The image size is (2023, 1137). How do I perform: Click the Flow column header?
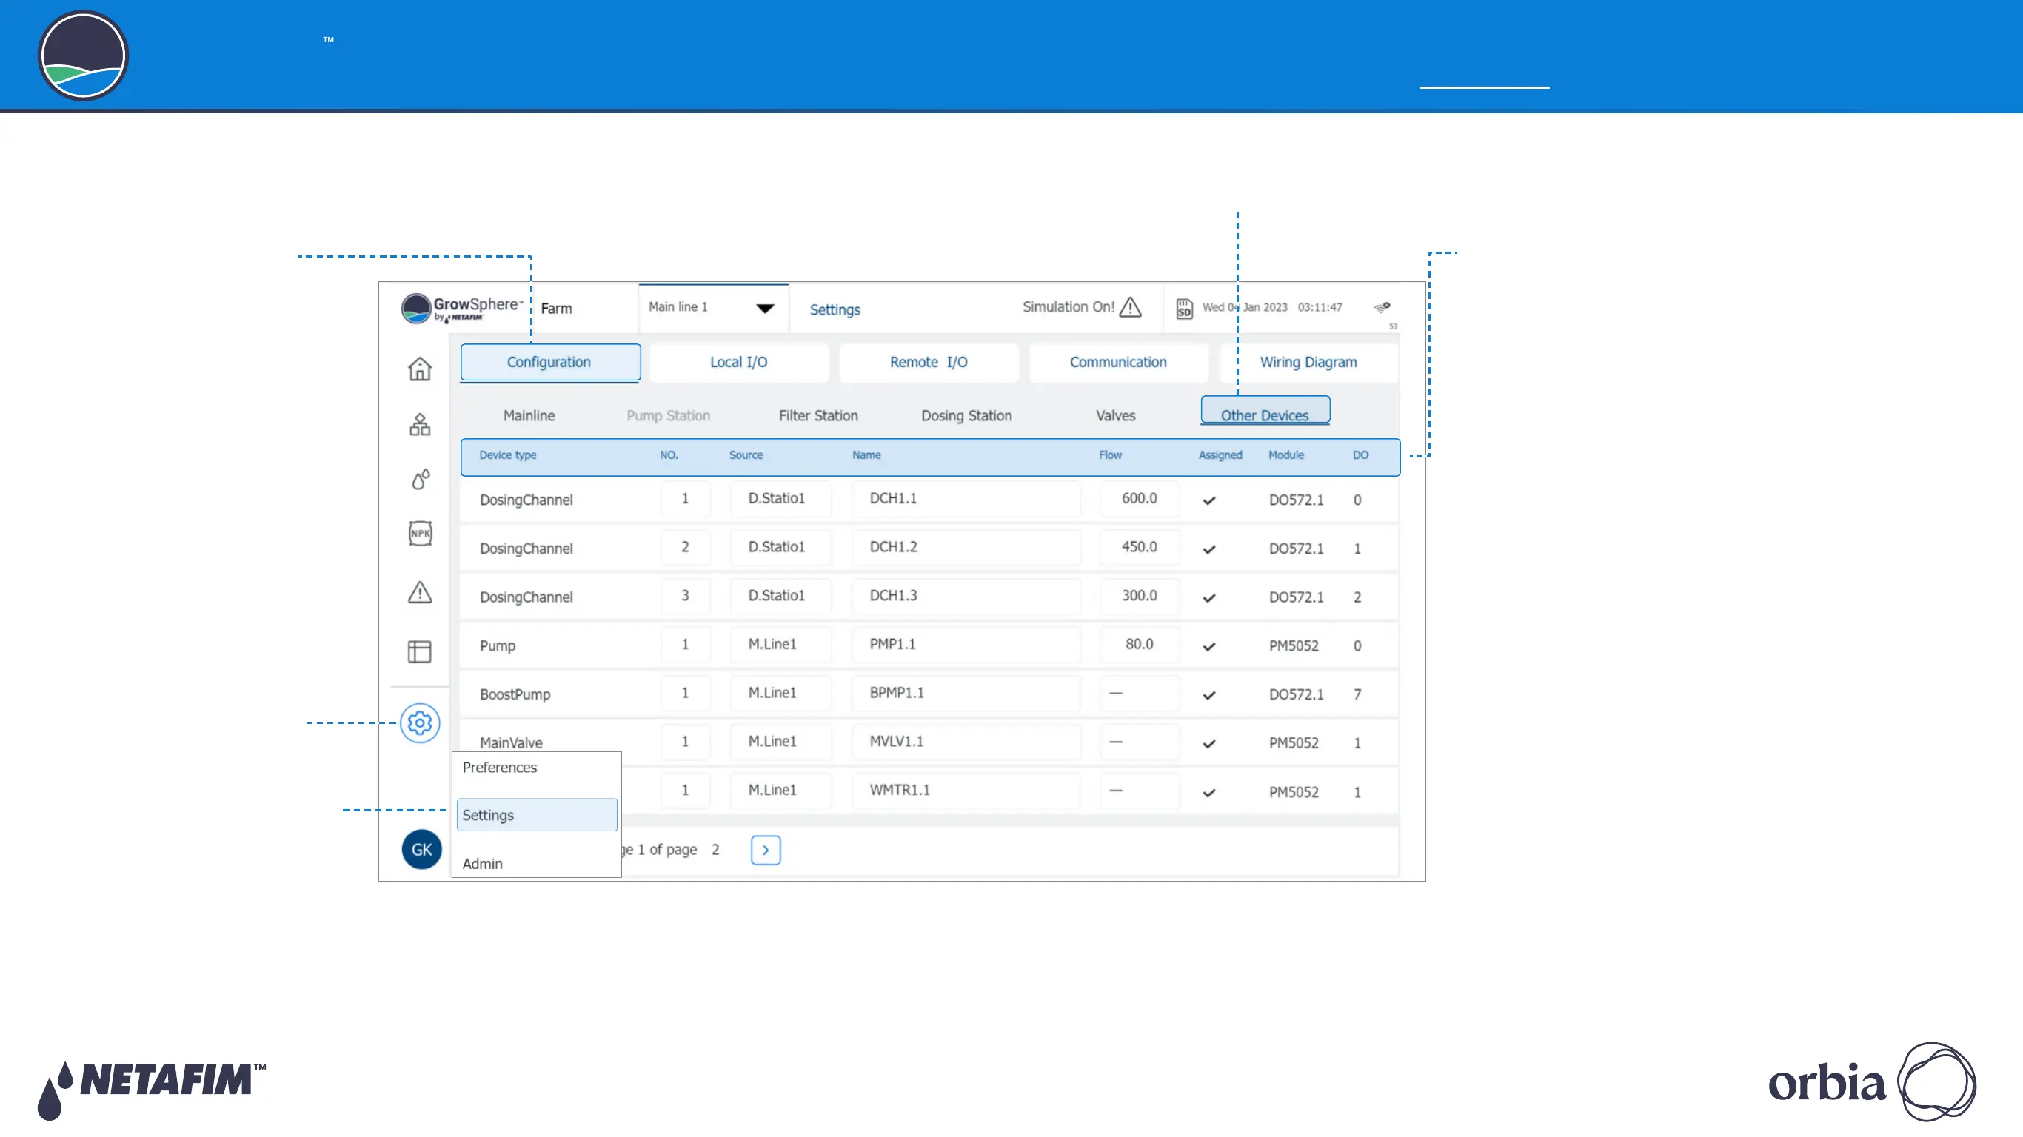(1111, 455)
